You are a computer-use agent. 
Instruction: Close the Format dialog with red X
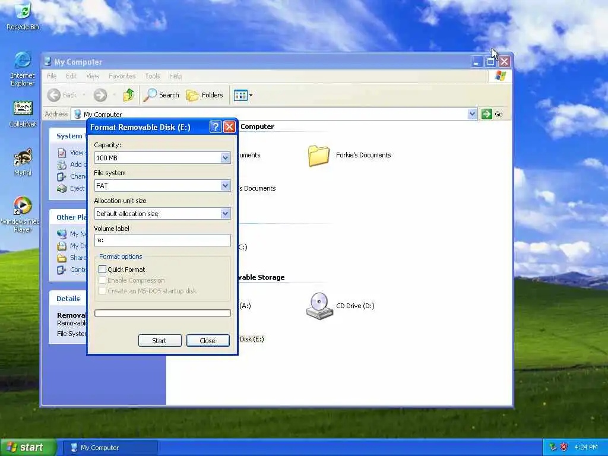pyautogui.click(x=230, y=127)
